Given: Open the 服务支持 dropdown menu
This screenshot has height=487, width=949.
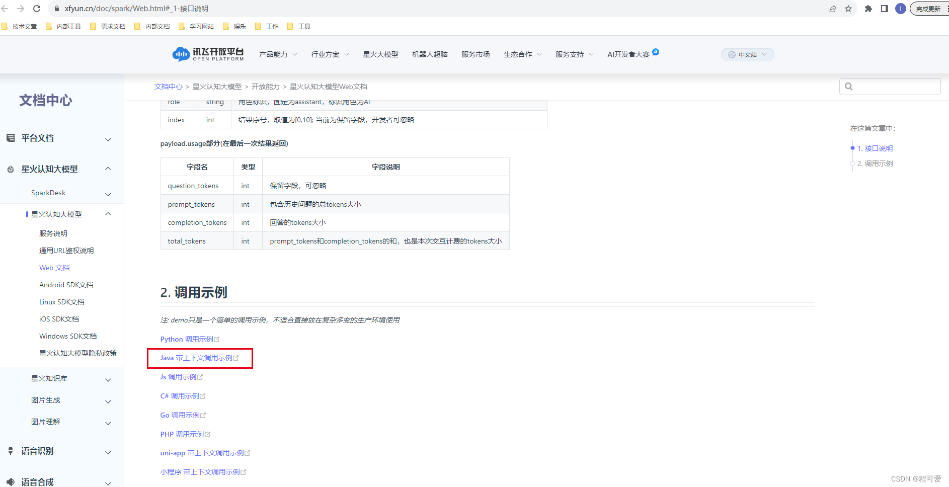Looking at the screenshot, I should pyautogui.click(x=575, y=54).
